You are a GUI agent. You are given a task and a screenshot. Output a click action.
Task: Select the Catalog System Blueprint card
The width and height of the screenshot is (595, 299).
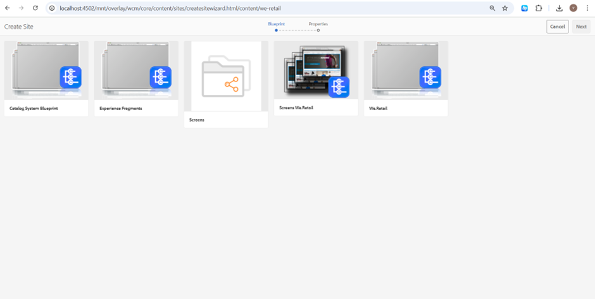click(46, 78)
